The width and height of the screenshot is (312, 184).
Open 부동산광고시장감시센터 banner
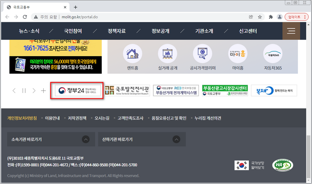coord(225,91)
